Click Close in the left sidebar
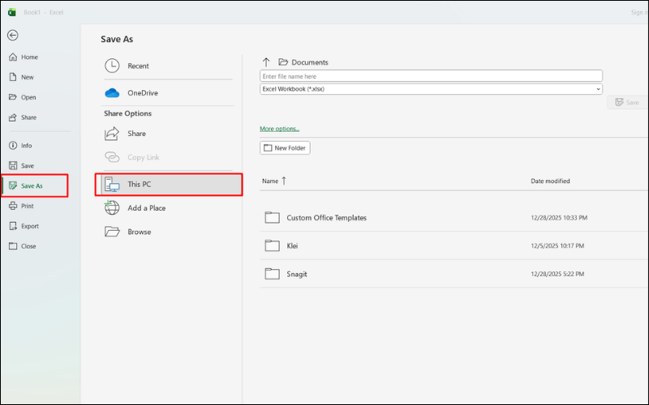This screenshot has width=649, height=405. click(23, 246)
